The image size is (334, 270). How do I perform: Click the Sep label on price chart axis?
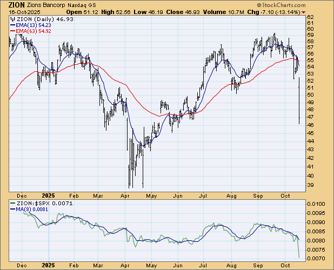pos(258,195)
